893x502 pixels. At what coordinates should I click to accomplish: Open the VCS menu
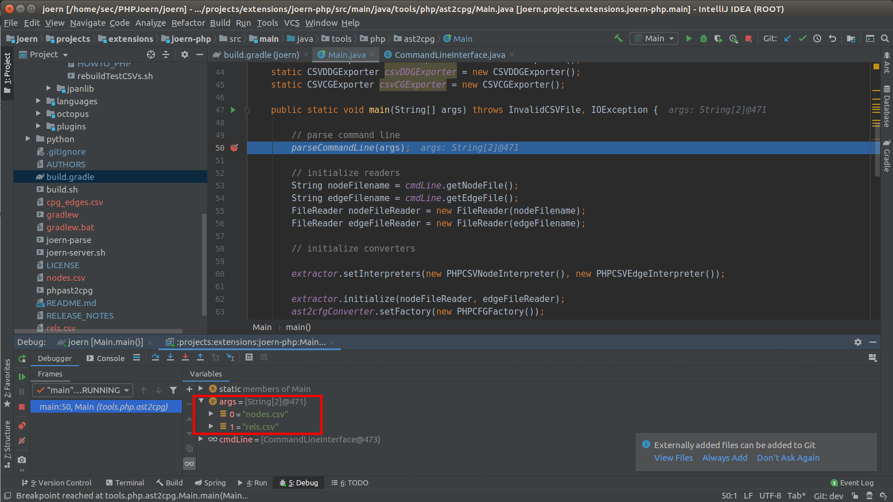(x=292, y=23)
